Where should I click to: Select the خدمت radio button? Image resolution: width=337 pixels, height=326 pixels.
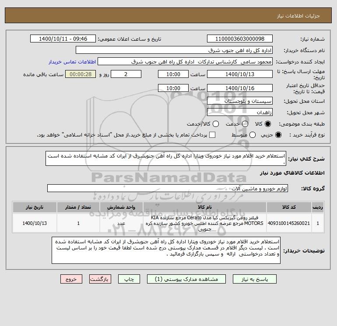coord(245,124)
